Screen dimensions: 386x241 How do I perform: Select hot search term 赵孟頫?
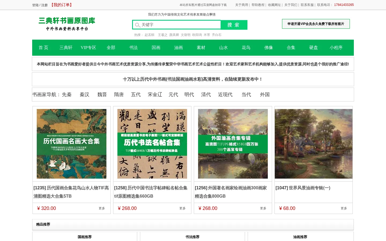click(x=150, y=35)
